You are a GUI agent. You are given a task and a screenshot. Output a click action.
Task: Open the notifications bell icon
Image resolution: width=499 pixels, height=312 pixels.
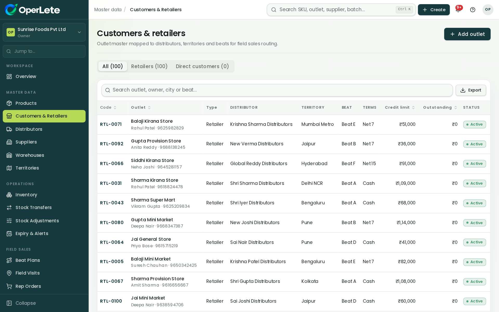point(458,10)
